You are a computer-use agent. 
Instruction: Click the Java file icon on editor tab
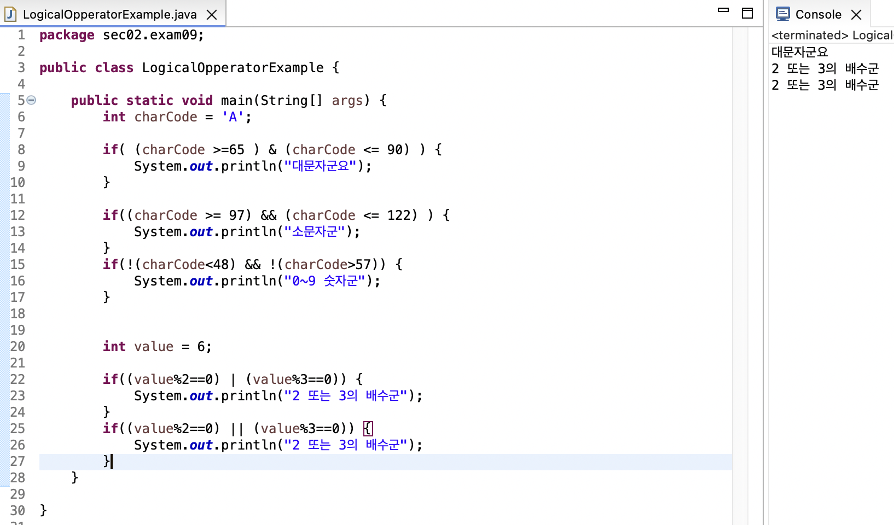pos(10,14)
